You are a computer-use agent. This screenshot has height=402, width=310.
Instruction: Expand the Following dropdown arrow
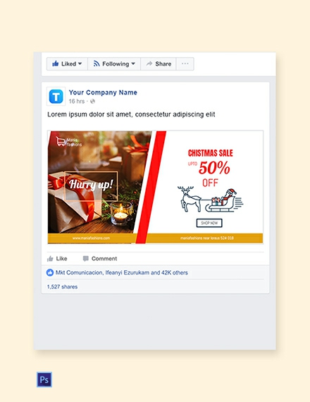click(133, 63)
